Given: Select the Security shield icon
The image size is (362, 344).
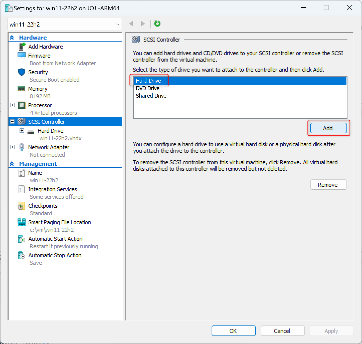Looking at the screenshot, I should click(x=22, y=72).
